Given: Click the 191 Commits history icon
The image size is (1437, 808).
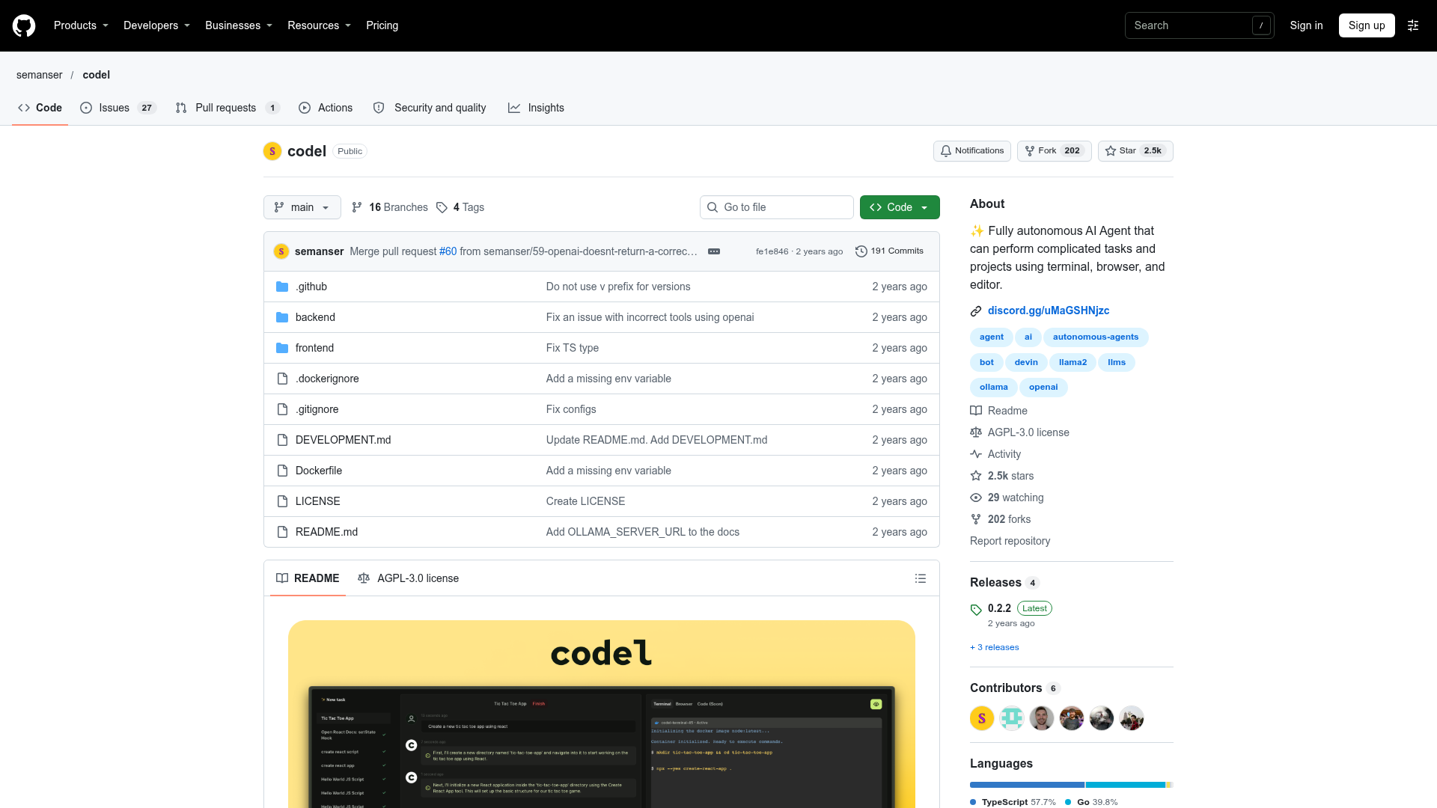Looking at the screenshot, I should (x=861, y=251).
